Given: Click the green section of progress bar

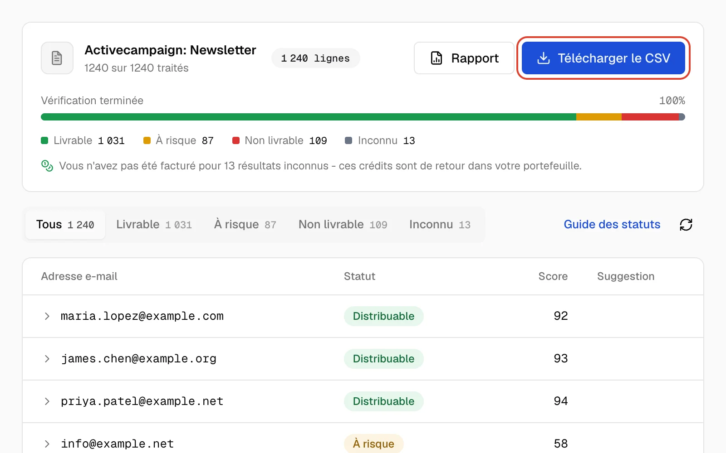Looking at the screenshot, I should [309, 117].
